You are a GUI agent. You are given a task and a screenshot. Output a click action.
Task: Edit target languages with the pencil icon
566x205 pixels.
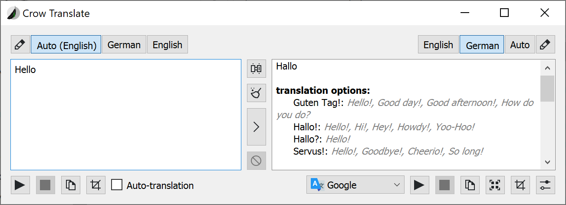pyautogui.click(x=546, y=45)
